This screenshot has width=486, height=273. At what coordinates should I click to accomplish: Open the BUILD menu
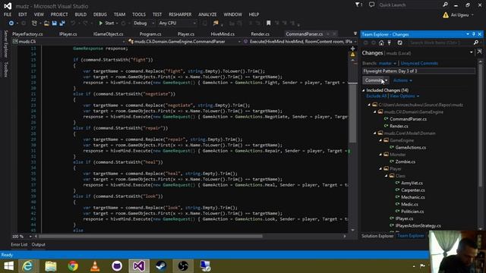click(x=80, y=14)
